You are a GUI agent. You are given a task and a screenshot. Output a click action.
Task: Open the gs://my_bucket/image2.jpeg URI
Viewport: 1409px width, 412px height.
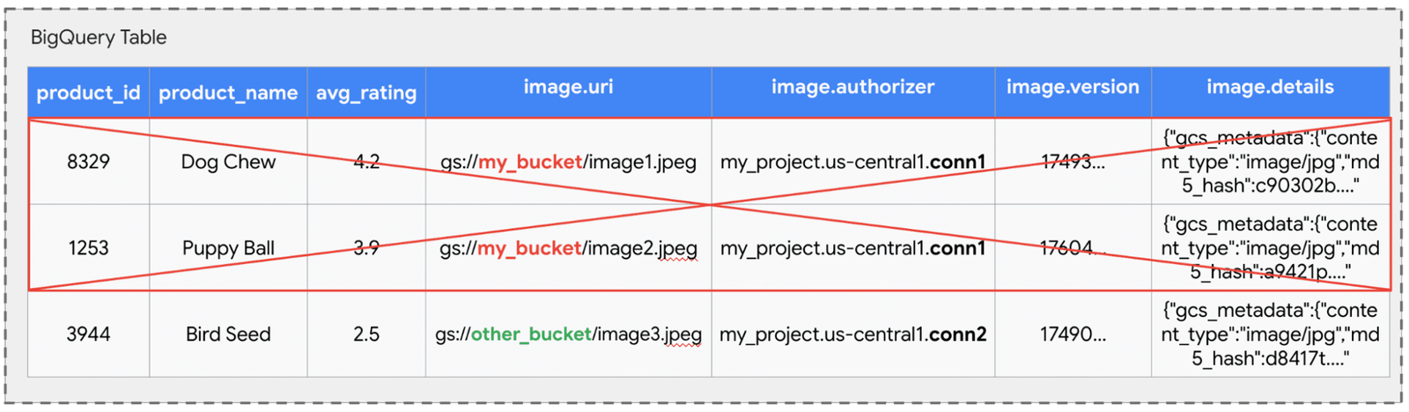point(568,248)
